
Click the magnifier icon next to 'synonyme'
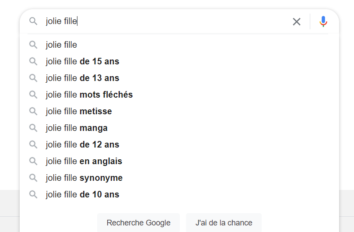pos(33,178)
